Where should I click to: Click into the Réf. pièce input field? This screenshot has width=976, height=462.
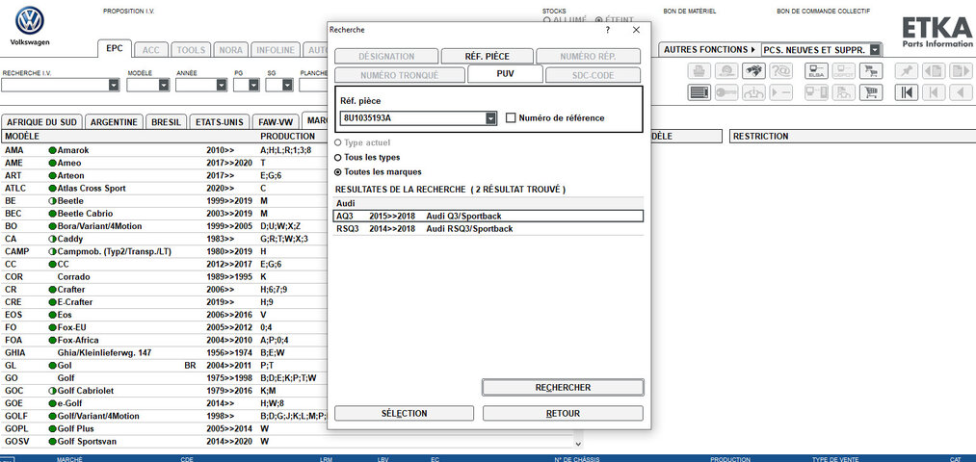pyautogui.click(x=412, y=118)
